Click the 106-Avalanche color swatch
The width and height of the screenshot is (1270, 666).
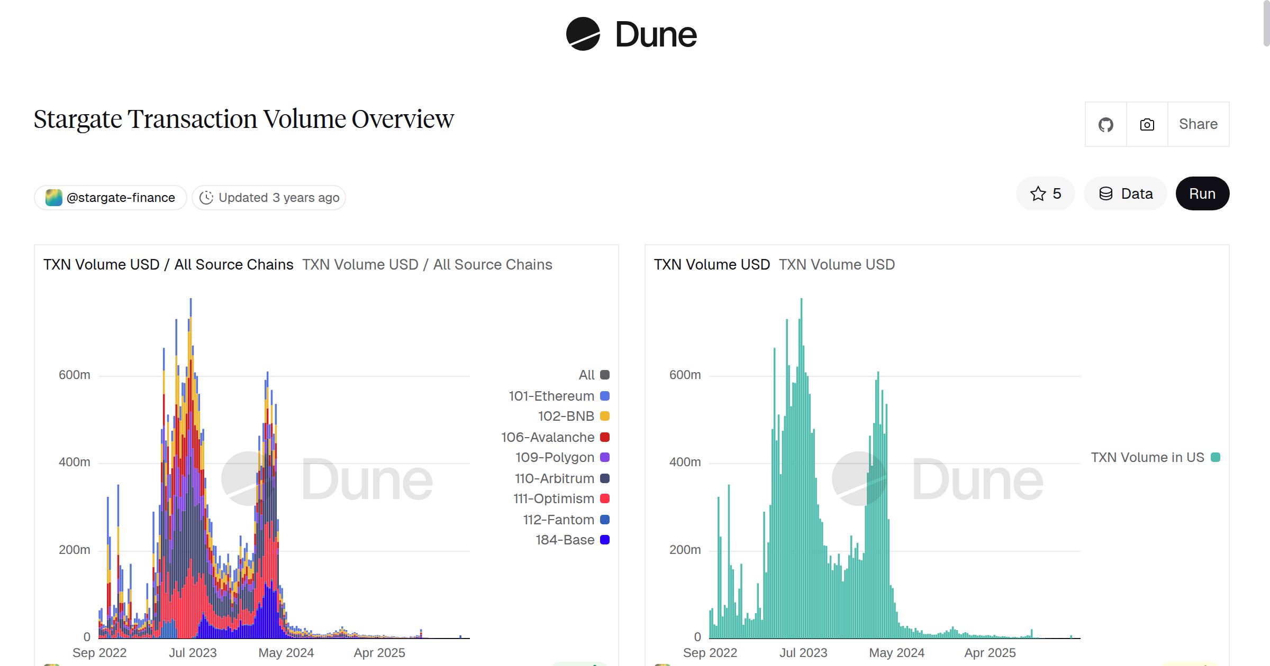point(604,437)
